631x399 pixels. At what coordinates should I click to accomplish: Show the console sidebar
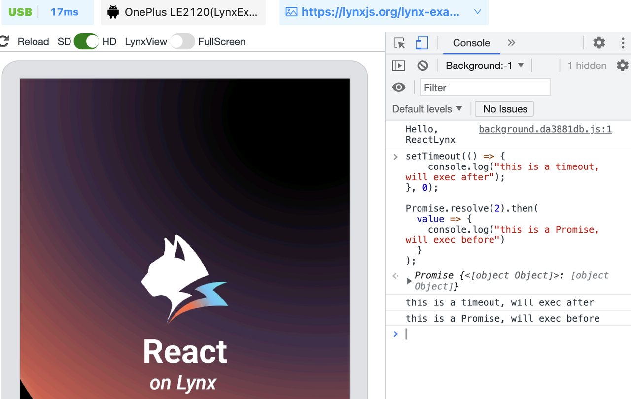coord(398,66)
